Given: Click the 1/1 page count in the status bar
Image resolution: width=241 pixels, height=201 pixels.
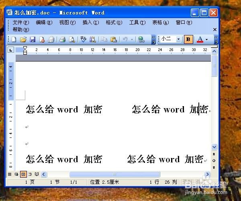Looking at the screenshot, I should (74, 182).
